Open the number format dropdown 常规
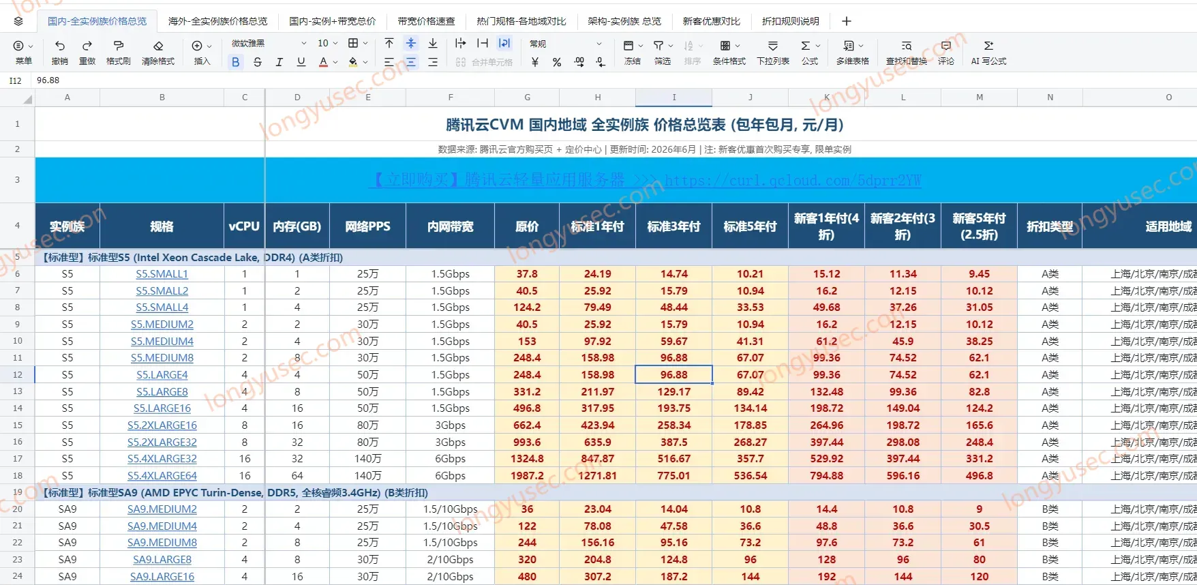The width and height of the screenshot is (1197, 585). coord(566,44)
